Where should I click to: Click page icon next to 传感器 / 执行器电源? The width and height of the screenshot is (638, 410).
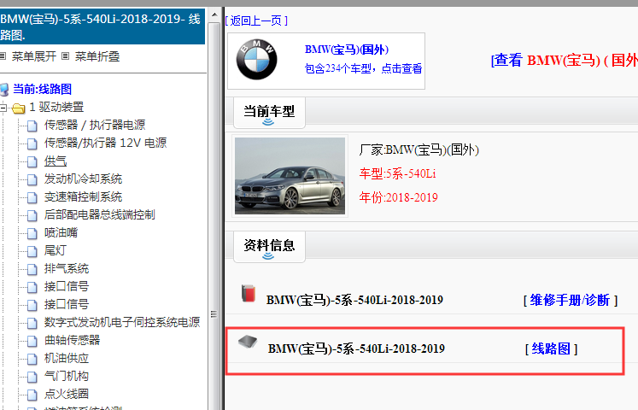(32, 126)
